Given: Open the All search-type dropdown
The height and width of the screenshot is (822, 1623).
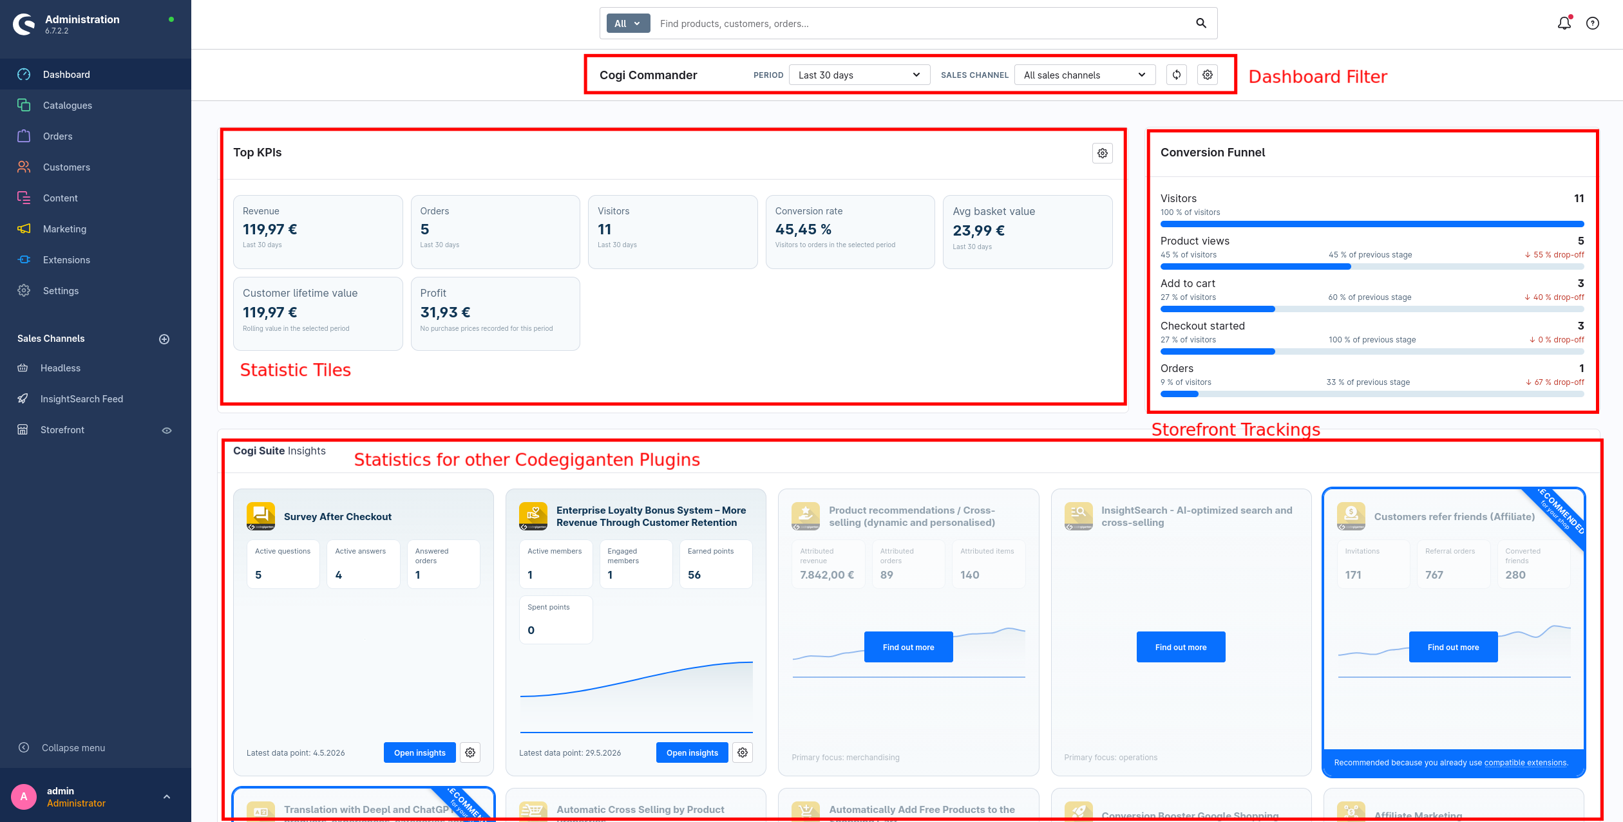Looking at the screenshot, I should (x=628, y=24).
